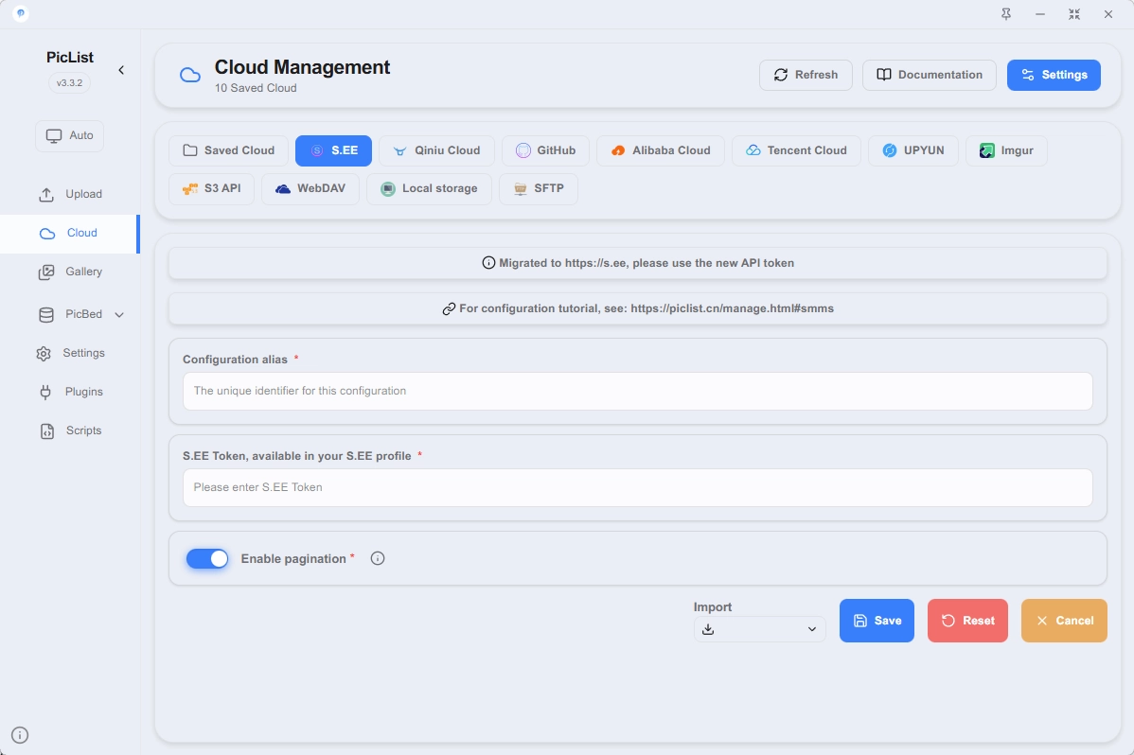Switch to the Saved Cloud tab

228,150
